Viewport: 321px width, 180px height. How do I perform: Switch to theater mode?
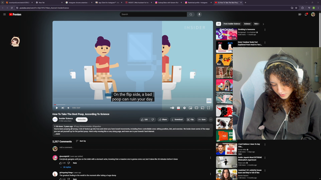(196, 108)
